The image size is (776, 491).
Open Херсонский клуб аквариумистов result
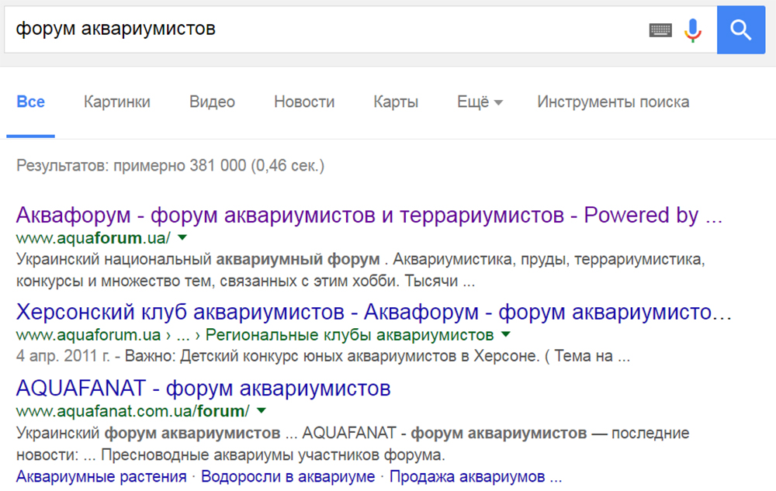tap(374, 313)
